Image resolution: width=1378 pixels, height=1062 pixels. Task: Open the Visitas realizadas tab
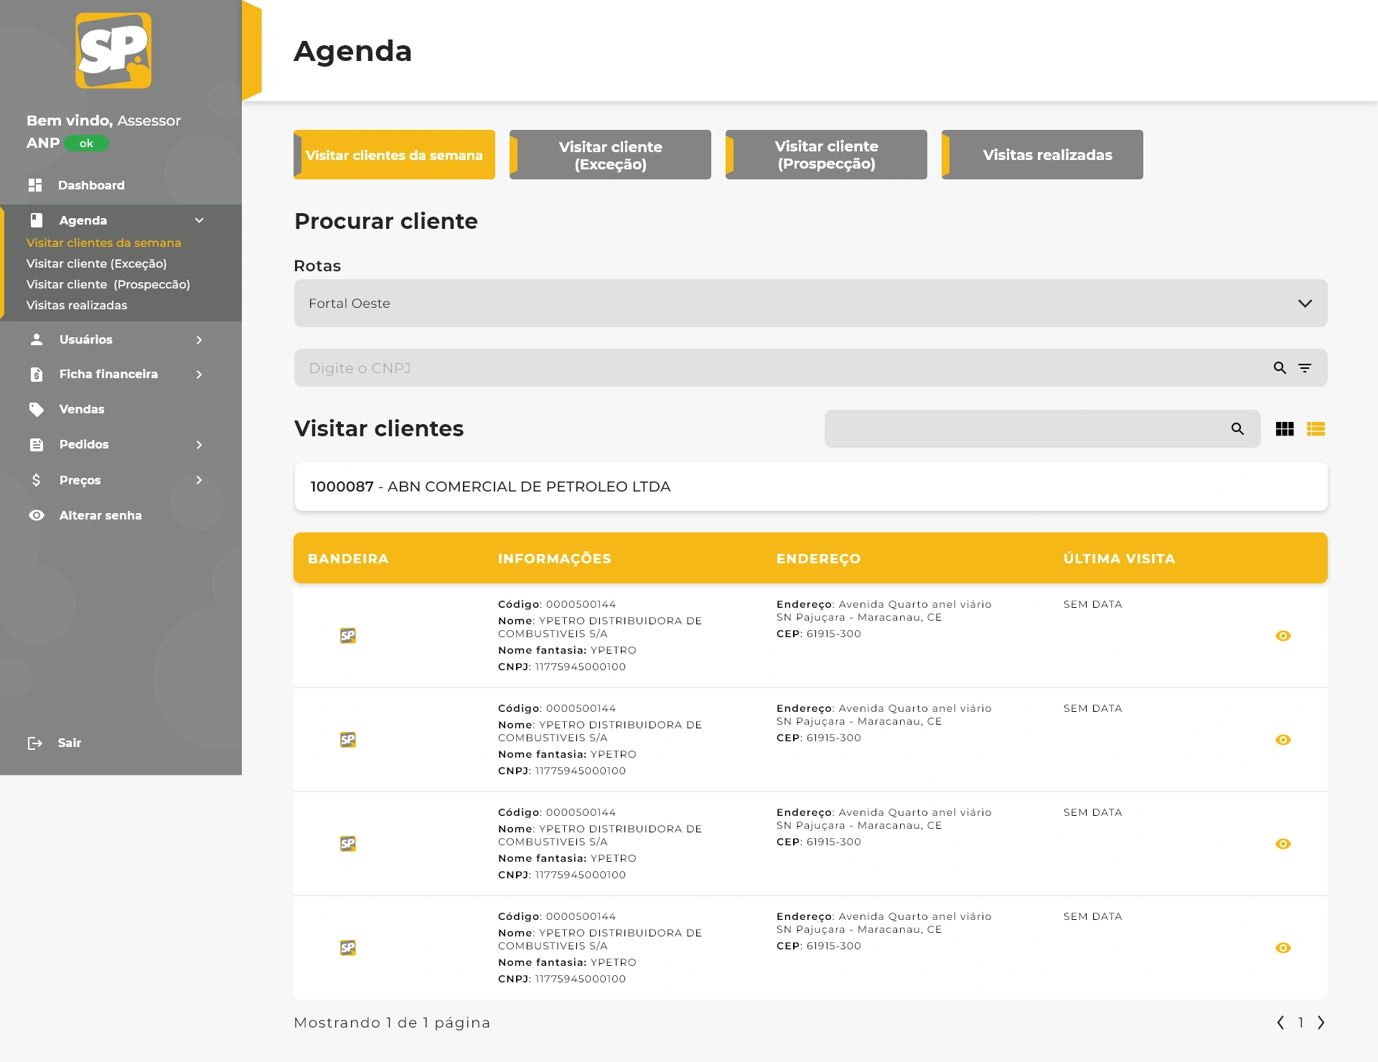tap(1042, 155)
